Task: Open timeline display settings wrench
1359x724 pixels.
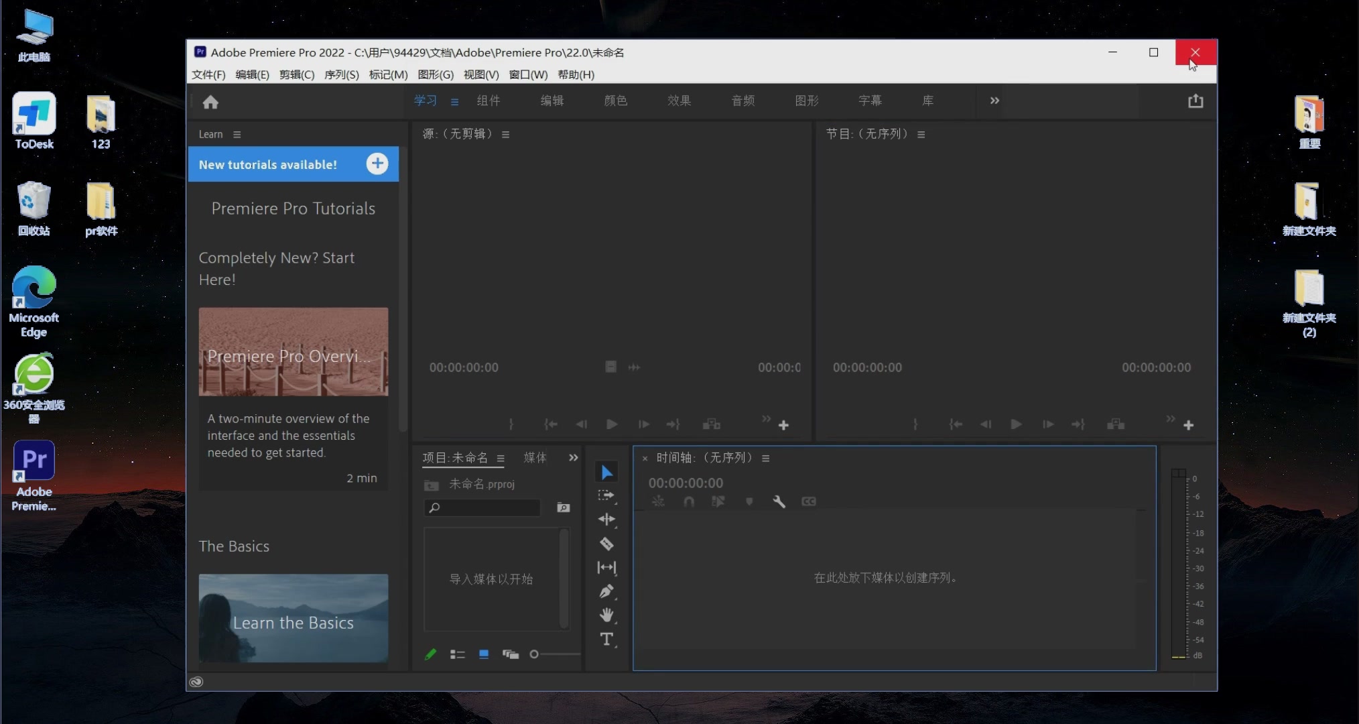Action: click(x=779, y=501)
